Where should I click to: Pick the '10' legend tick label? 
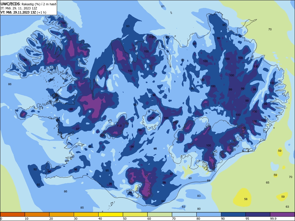[27, 219]
